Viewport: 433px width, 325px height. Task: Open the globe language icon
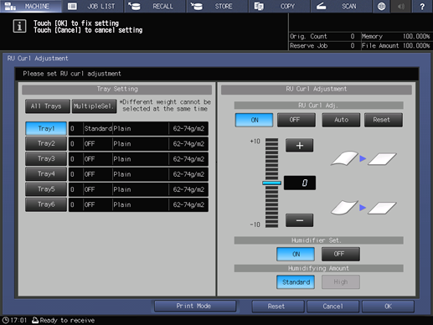[x=381, y=6]
